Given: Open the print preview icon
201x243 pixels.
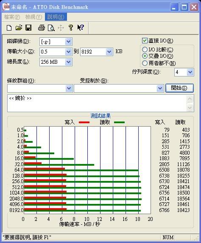Looking at the screenshot, I should tap(51, 28).
